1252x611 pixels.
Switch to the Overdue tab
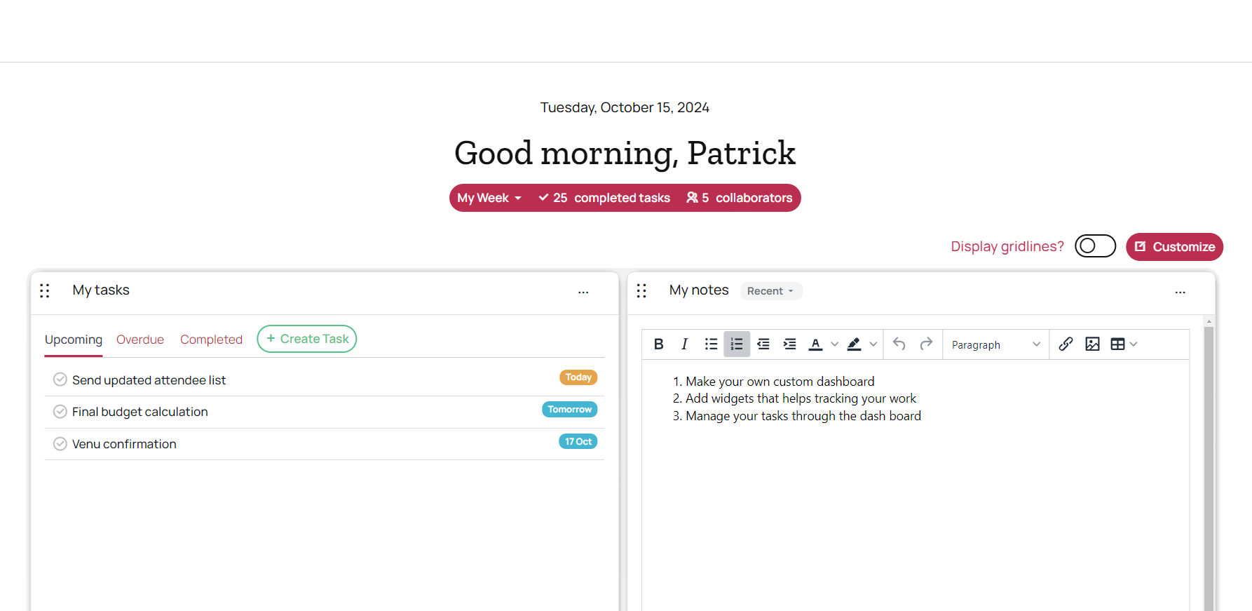point(140,340)
